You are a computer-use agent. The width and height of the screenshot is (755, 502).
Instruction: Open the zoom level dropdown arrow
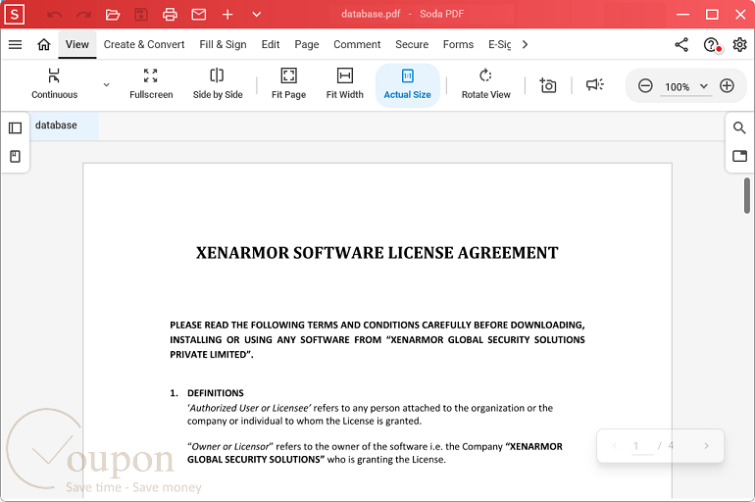(703, 86)
